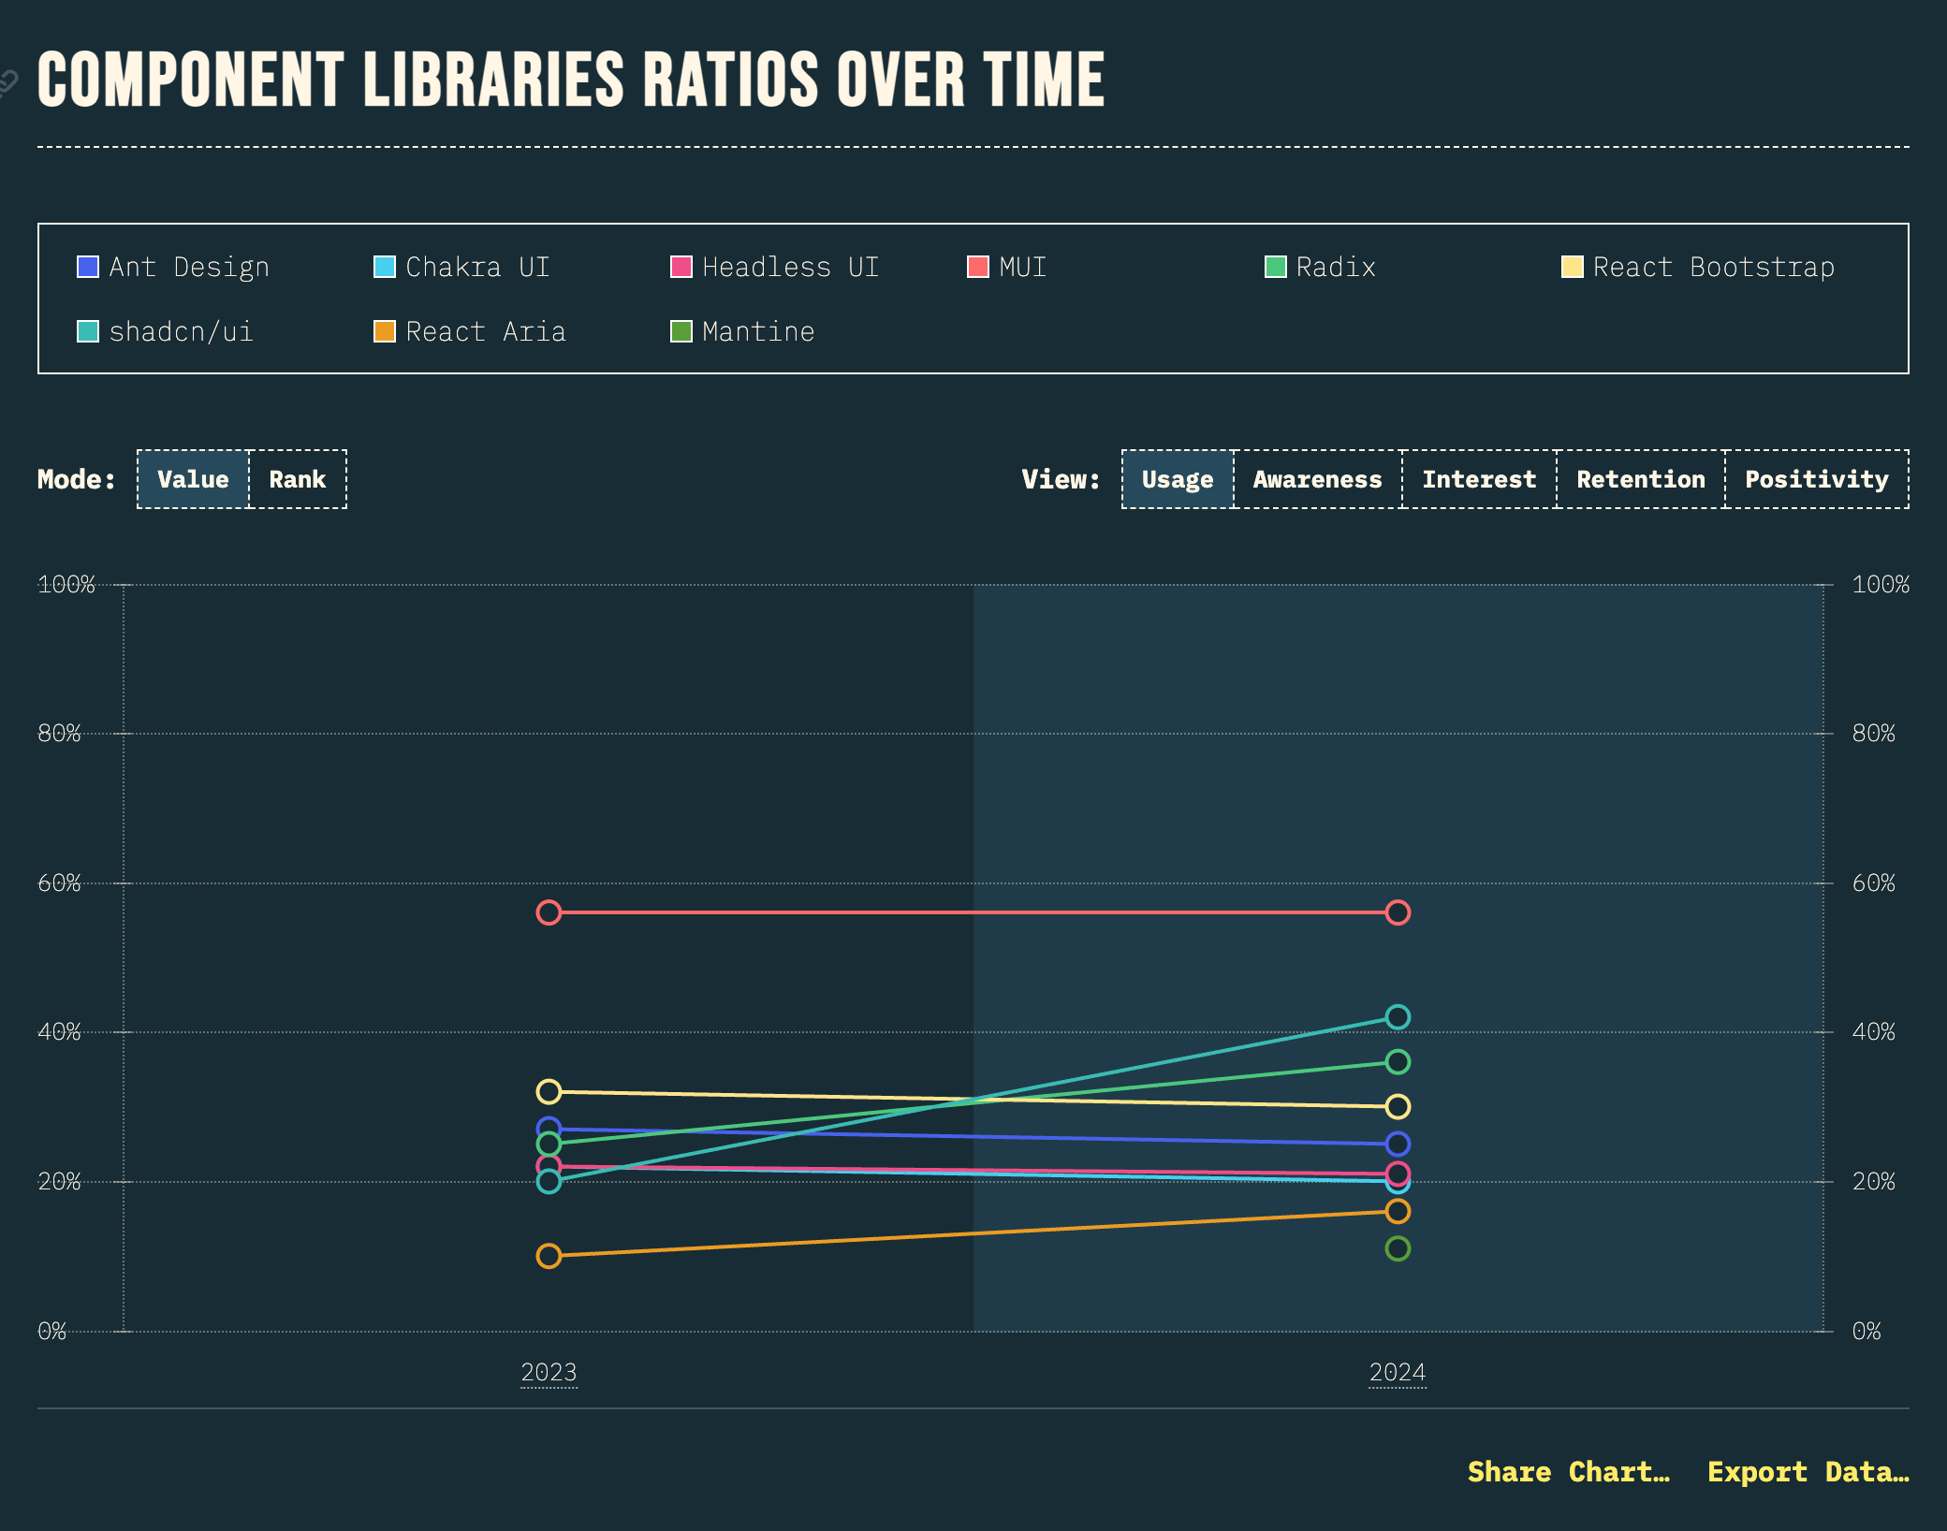Switch the view to Interest
Screen dimensions: 1947x1531
tap(1479, 479)
